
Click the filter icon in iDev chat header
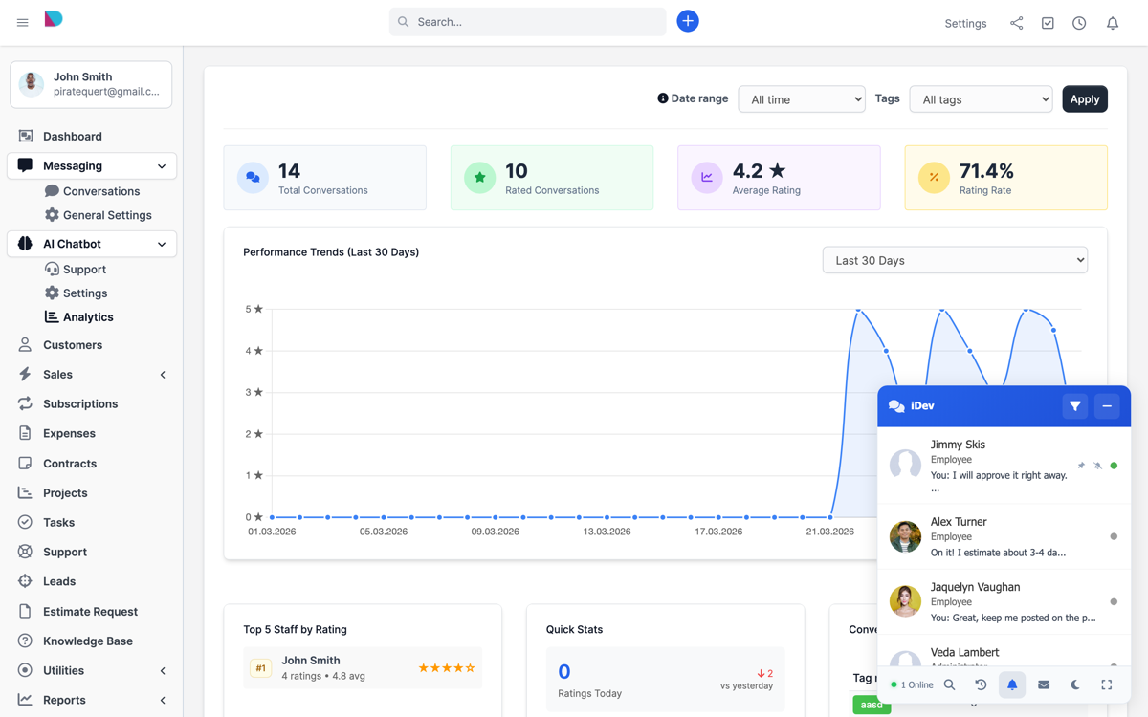point(1075,406)
